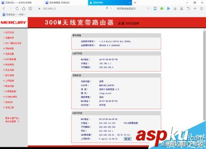Open the green WeChat icon in toolbar
206x149 pixels.
pyautogui.click(x=162, y=9)
